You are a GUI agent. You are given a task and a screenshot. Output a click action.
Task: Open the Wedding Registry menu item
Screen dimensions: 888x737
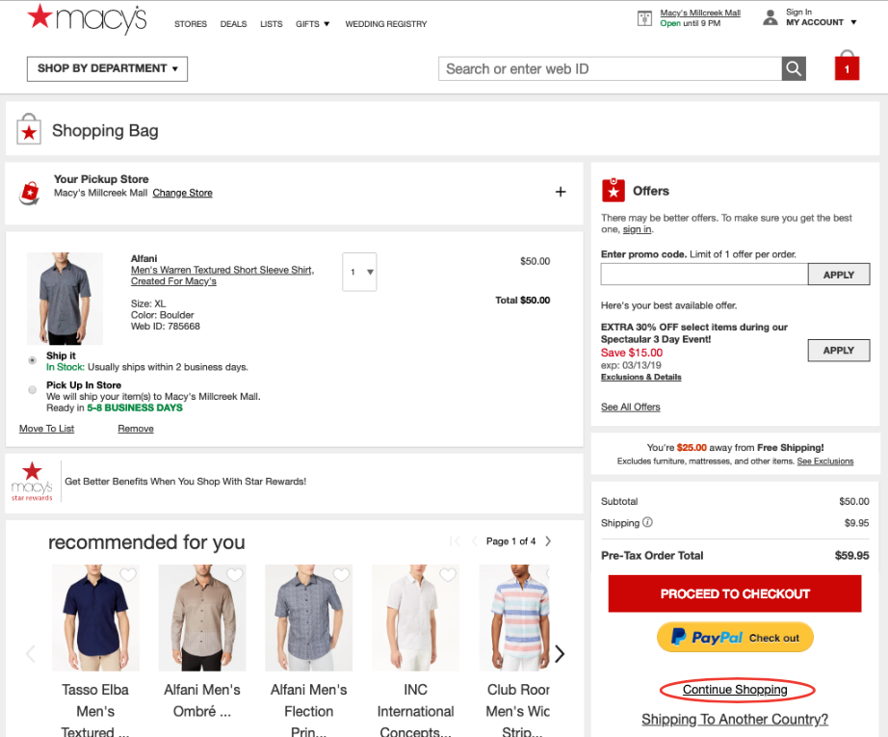(x=385, y=24)
